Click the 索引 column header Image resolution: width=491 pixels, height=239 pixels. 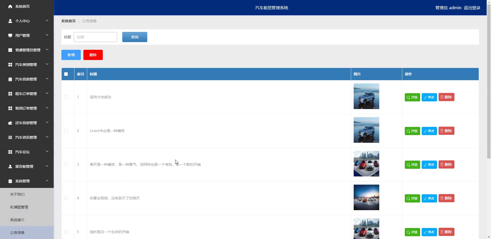pyautogui.click(x=81, y=74)
